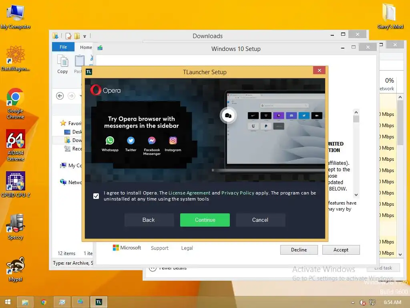Image resolution: width=410 pixels, height=308 pixels.
Task: Click the Instagram icon in the Opera ad
Action: click(173, 141)
